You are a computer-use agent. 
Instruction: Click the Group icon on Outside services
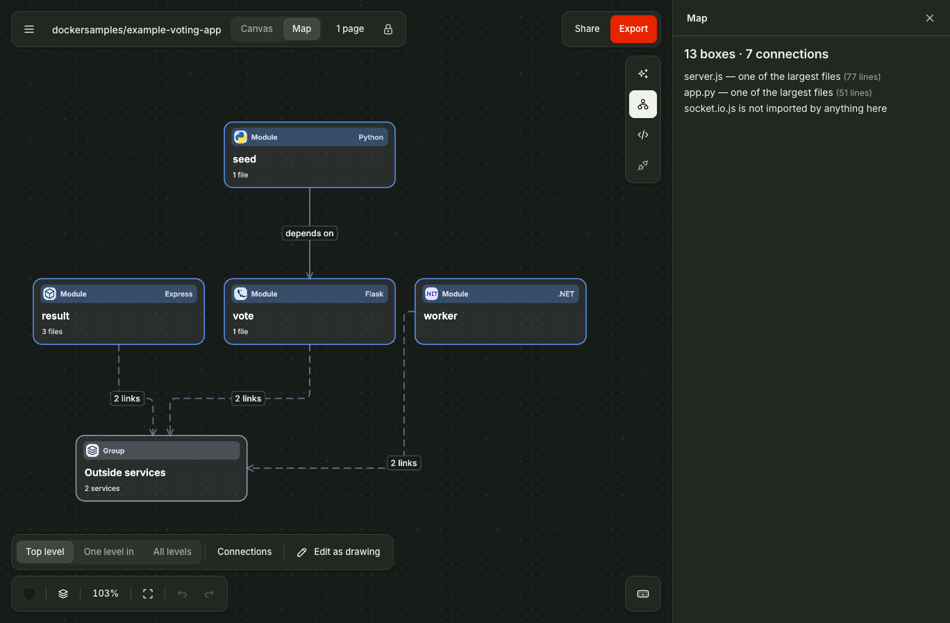[x=92, y=451]
